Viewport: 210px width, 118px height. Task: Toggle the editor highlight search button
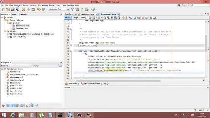point(115,18)
